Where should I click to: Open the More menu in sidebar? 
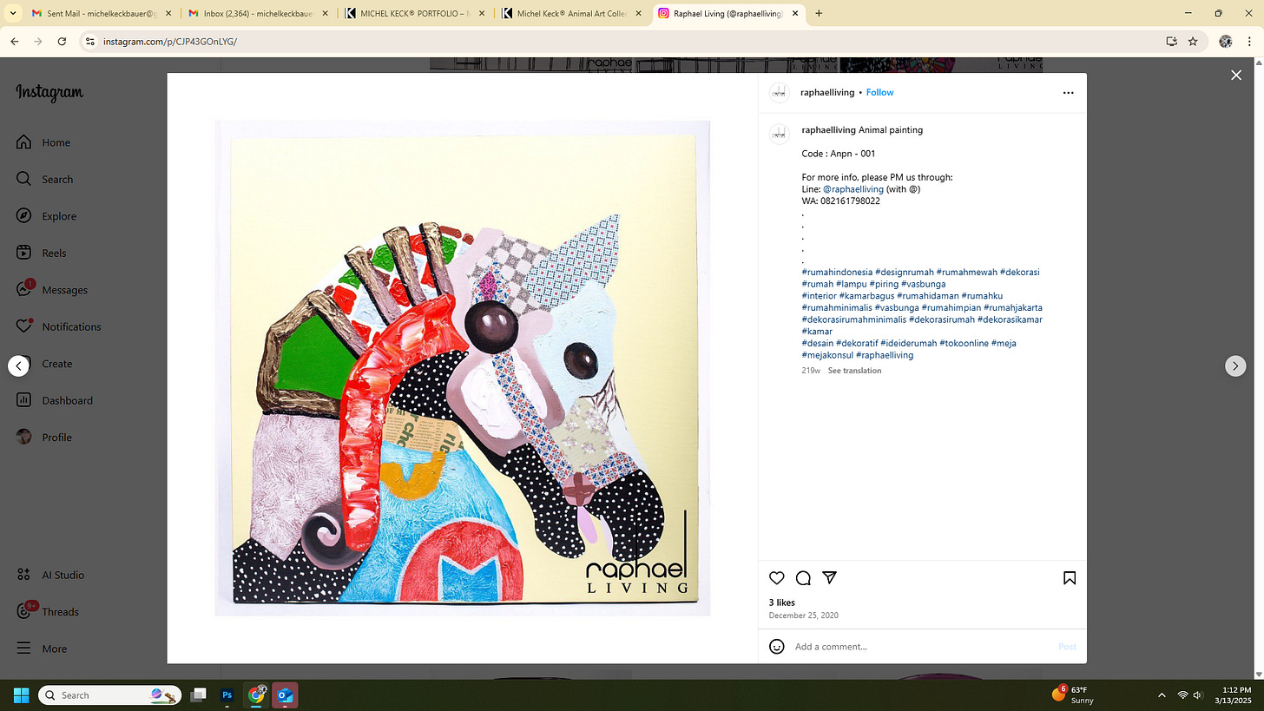(x=41, y=648)
